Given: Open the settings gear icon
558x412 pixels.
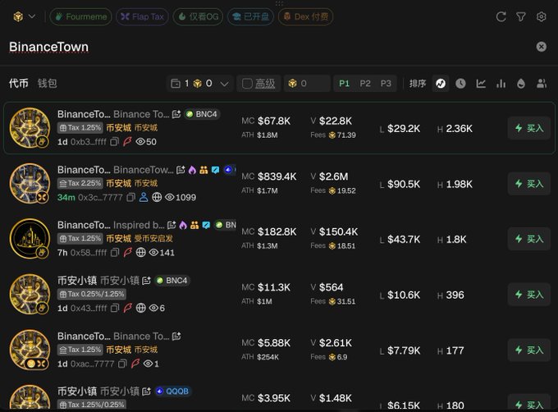Looking at the screenshot, I should pyautogui.click(x=542, y=16).
